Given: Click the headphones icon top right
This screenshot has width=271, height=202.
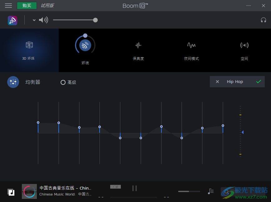Looking at the screenshot, I should pos(264,20).
